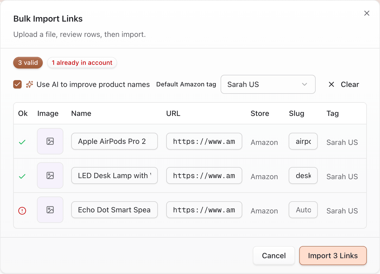Click the Bulk Import Links title

point(48,19)
